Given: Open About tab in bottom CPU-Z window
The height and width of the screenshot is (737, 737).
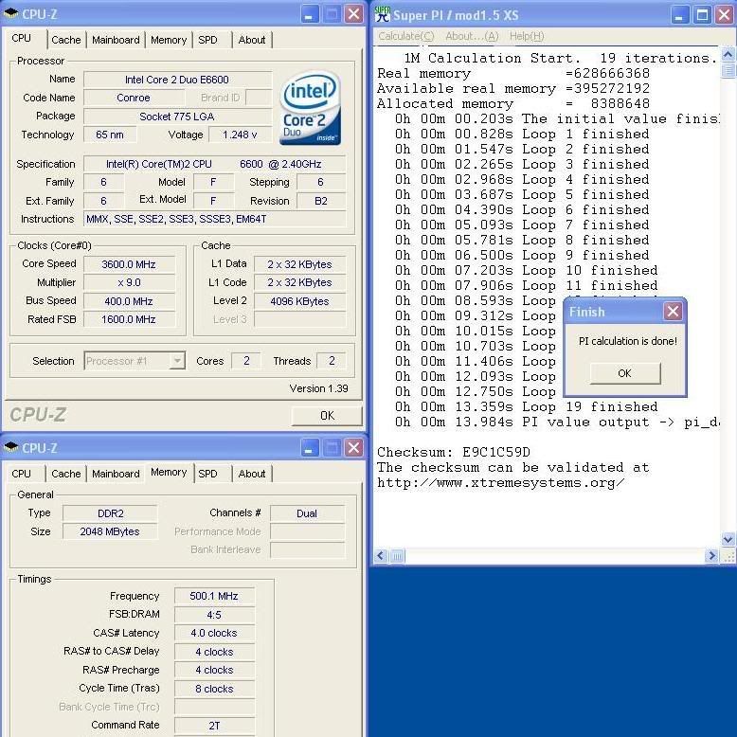Looking at the screenshot, I should click(252, 474).
